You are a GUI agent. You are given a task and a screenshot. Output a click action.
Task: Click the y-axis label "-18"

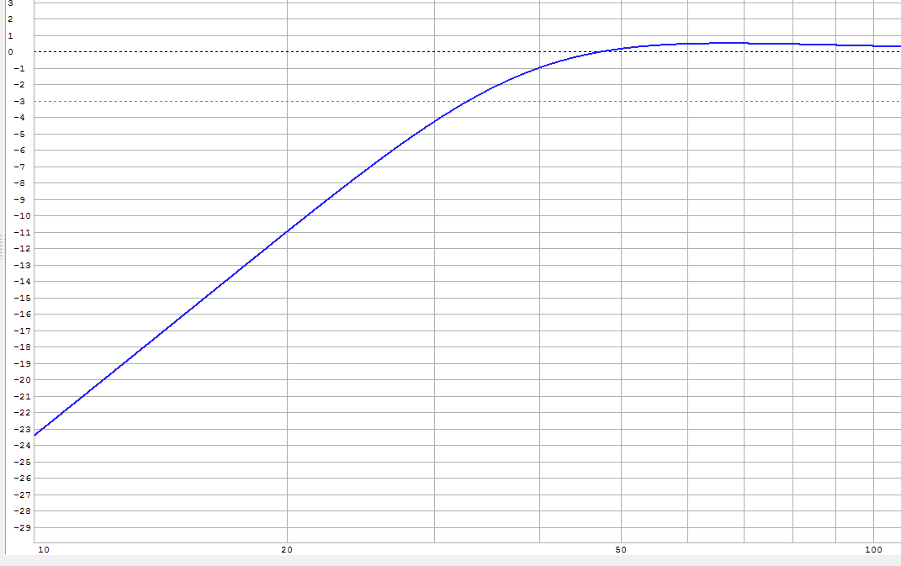[22, 347]
